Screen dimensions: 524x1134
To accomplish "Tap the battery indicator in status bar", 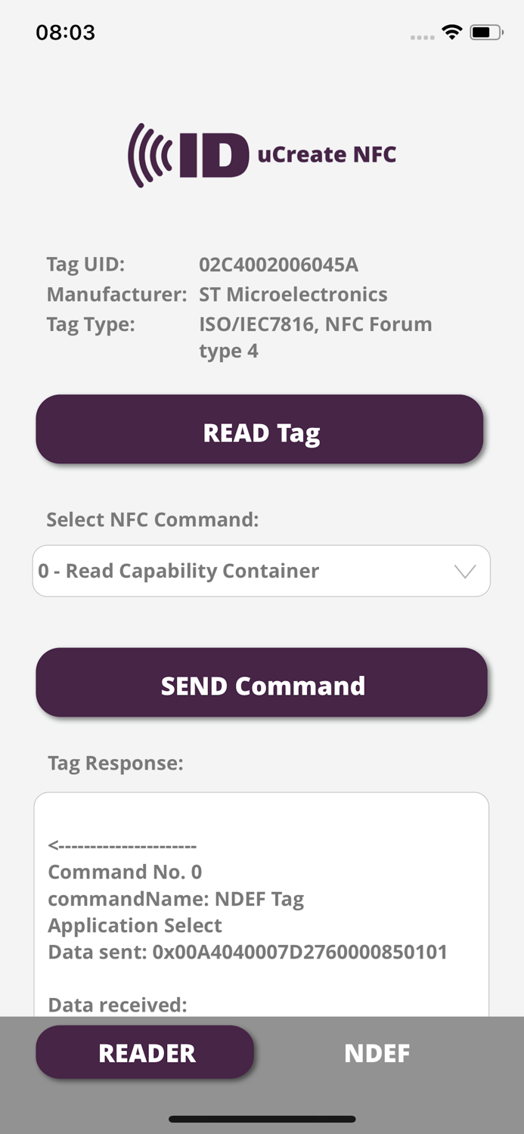I will click(485, 32).
